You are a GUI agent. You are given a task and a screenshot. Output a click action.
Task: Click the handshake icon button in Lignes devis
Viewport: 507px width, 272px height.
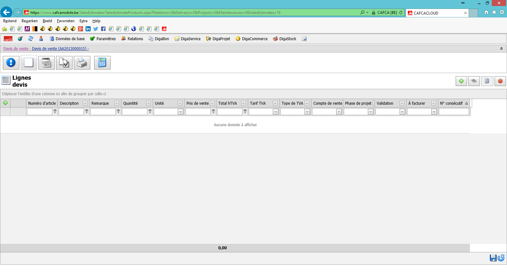[474, 81]
